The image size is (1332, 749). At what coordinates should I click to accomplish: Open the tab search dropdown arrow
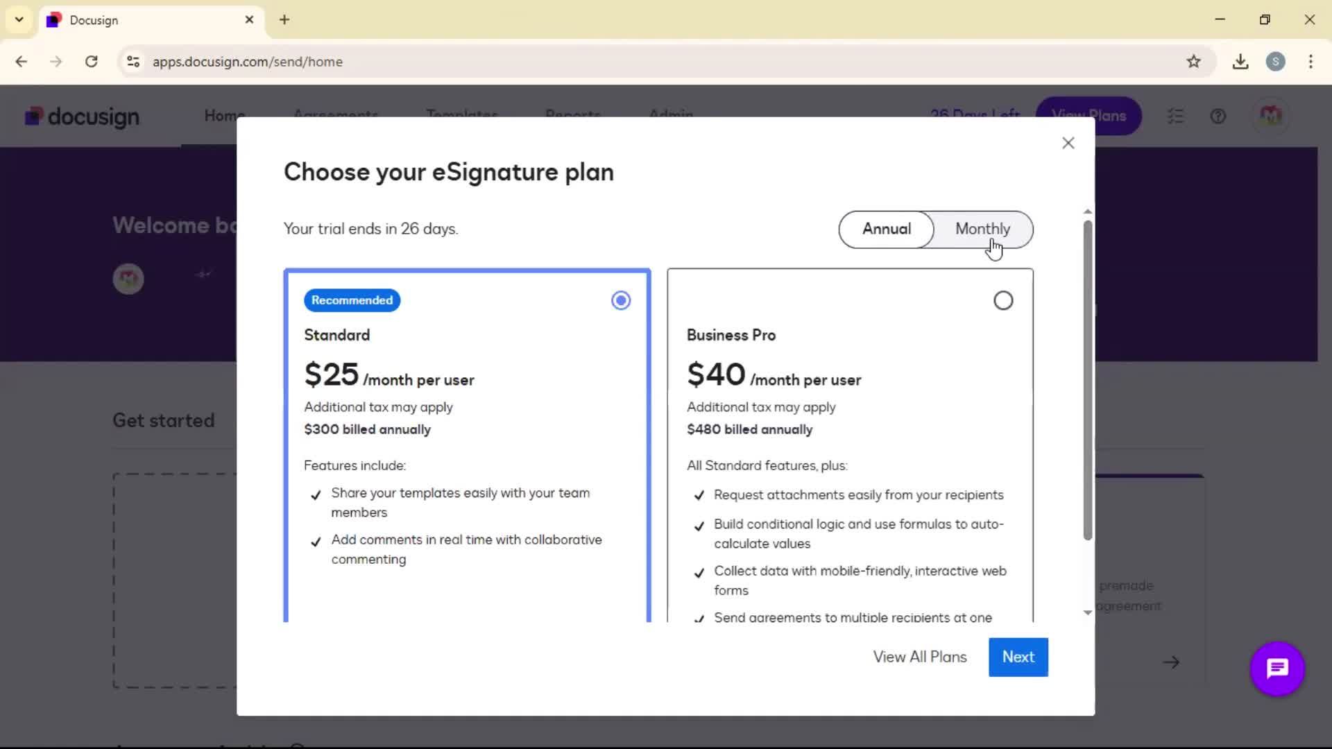tap(19, 19)
